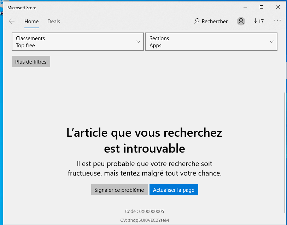Click the CV: zhqq5UI0VEC2YseM text
The height and width of the screenshot is (225, 287).
point(145,220)
